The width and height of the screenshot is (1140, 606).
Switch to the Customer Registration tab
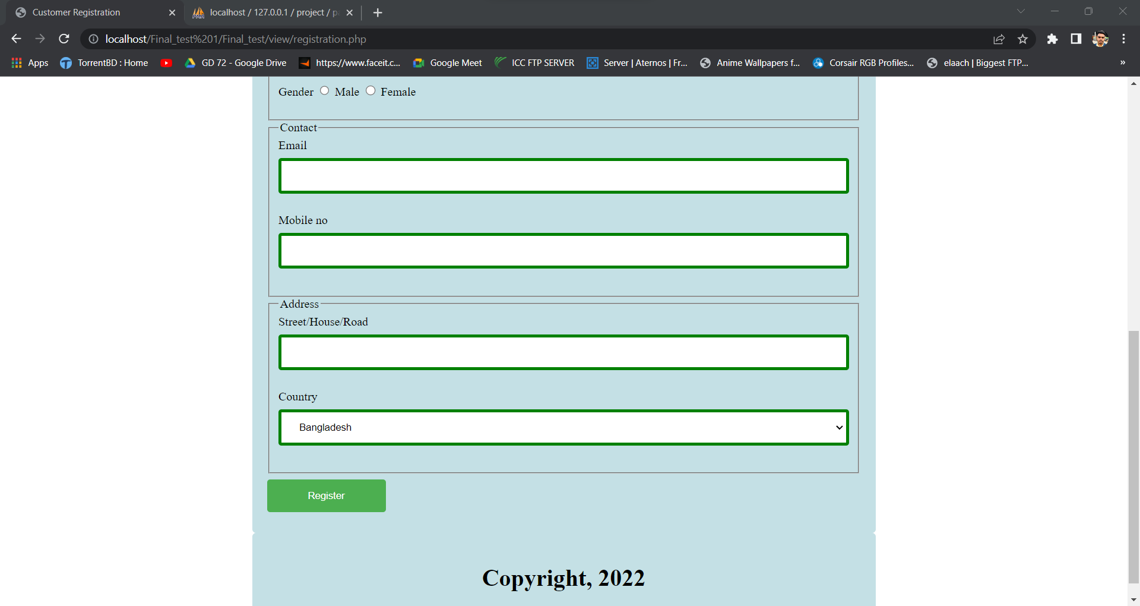pyautogui.click(x=77, y=12)
